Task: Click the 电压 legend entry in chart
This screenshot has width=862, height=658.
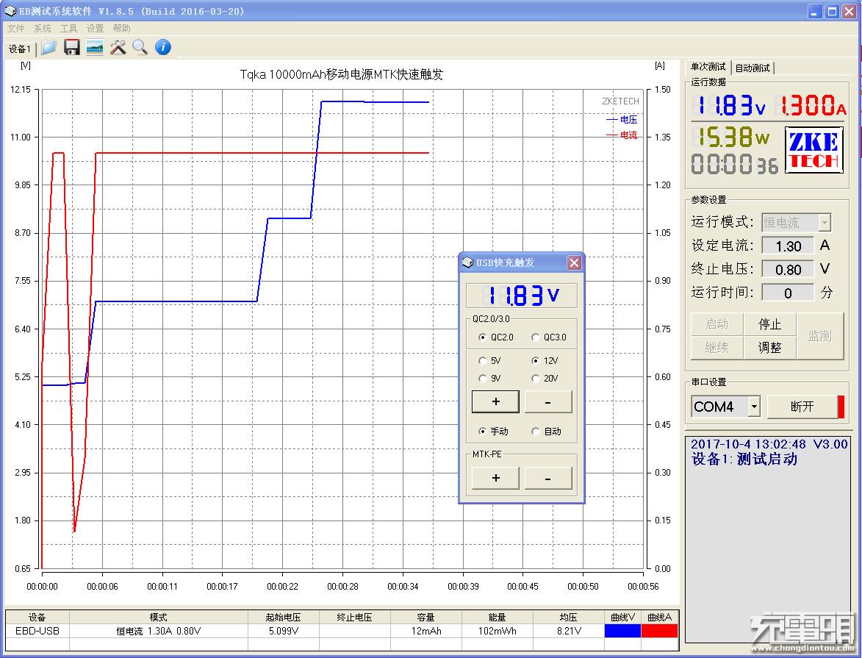Action: pos(622,119)
